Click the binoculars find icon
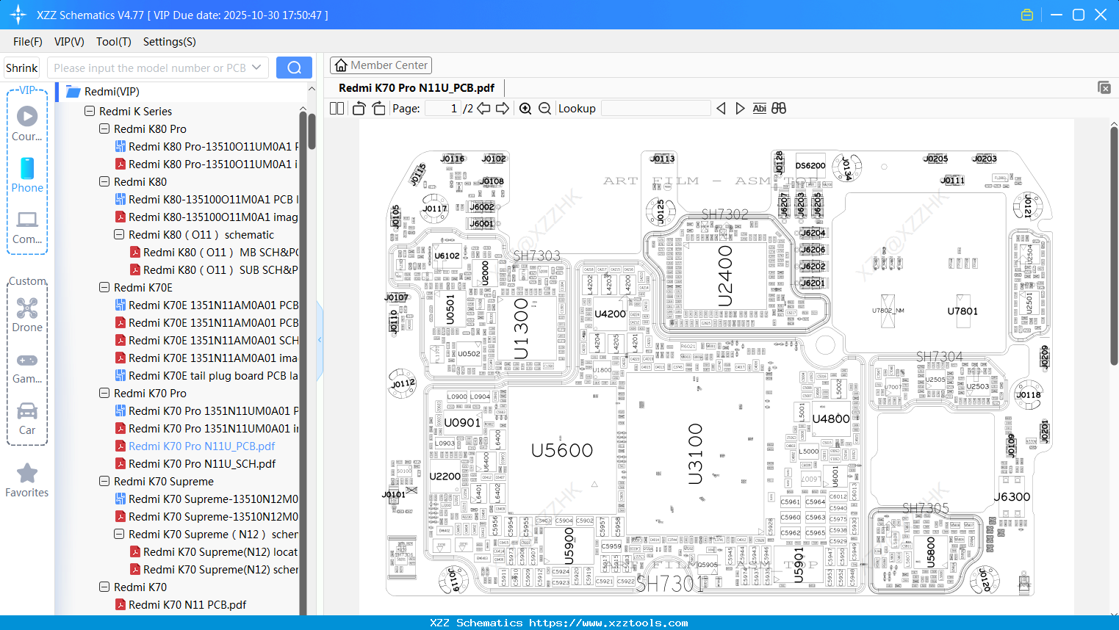The height and width of the screenshot is (630, 1119). click(x=779, y=109)
